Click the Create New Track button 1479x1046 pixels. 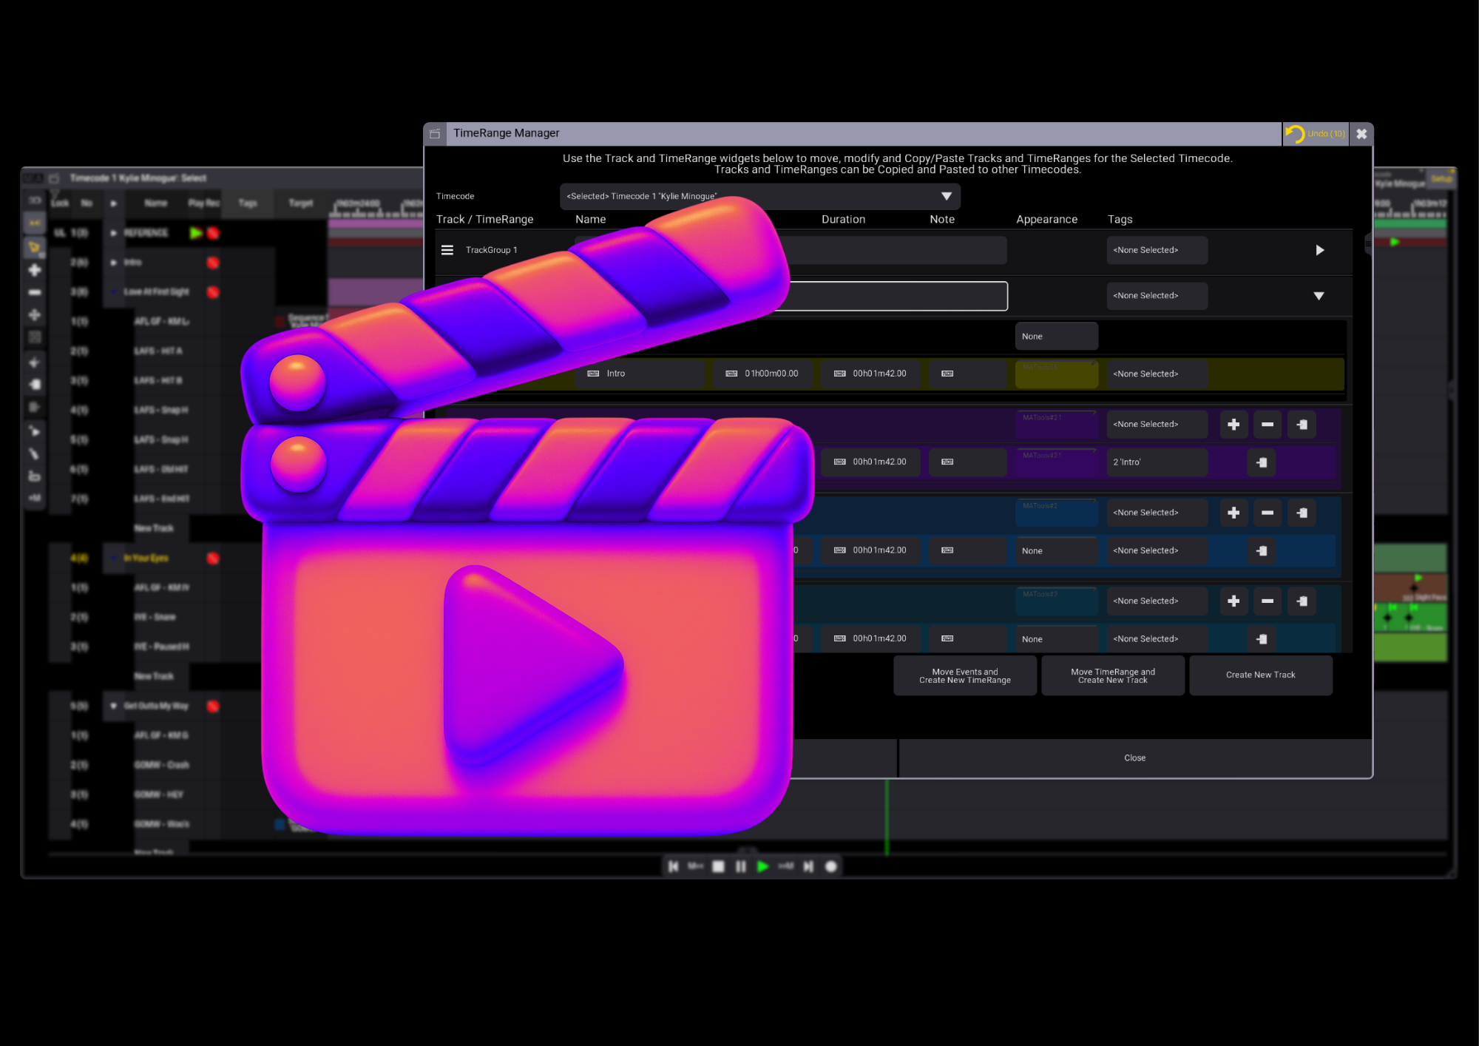(1261, 675)
